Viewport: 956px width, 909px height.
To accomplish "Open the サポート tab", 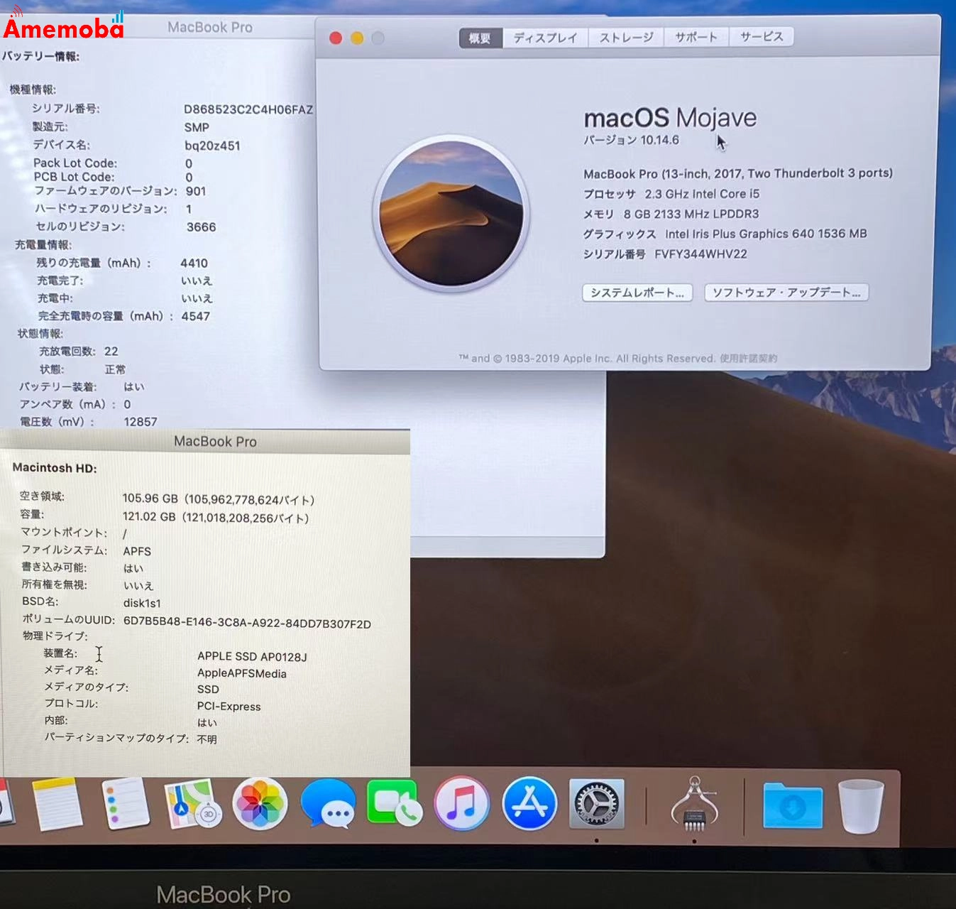I will click(695, 37).
